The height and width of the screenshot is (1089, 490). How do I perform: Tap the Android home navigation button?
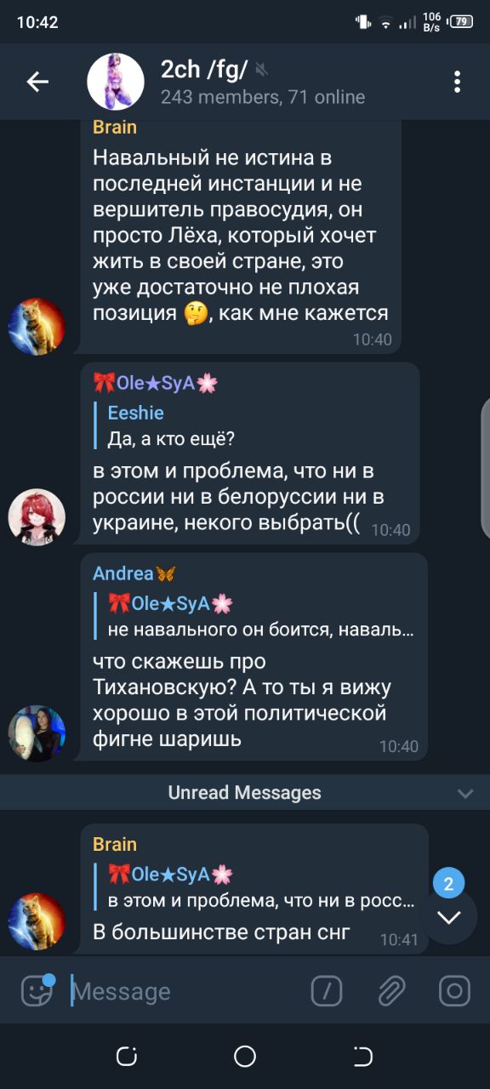pyautogui.click(x=245, y=1057)
